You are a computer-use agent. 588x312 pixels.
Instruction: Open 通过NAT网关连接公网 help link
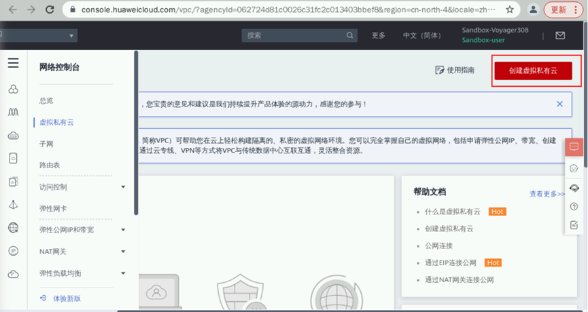coord(459,280)
